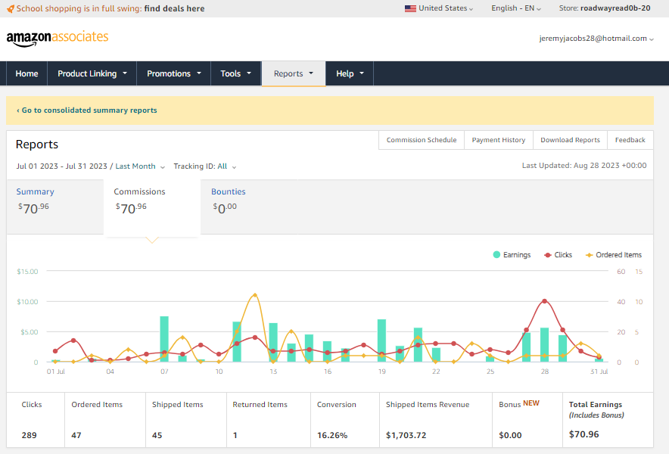Open the Last Month date range dropdown
This screenshot has height=454, width=669.
tap(140, 166)
